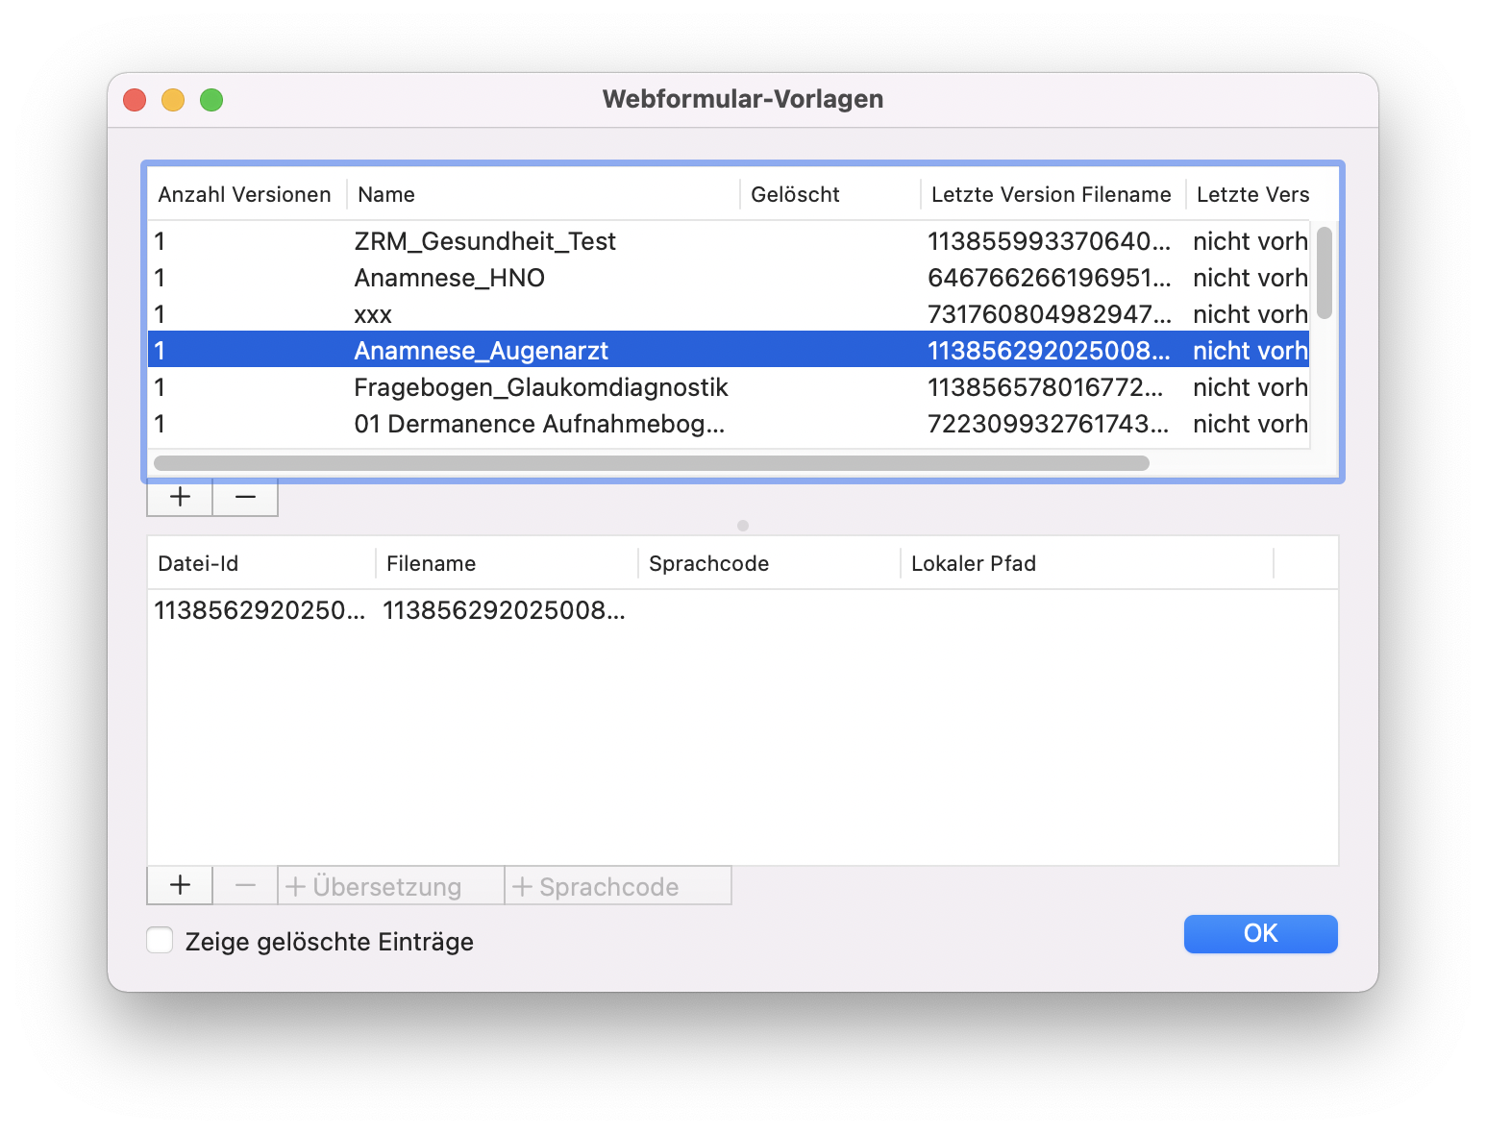Enable the 'Zeige gelöschte Einträge' checkbox

pos(160,941)
